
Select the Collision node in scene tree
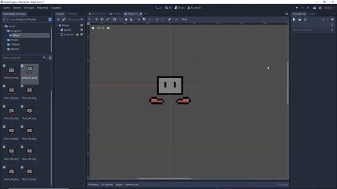[69, 35]
